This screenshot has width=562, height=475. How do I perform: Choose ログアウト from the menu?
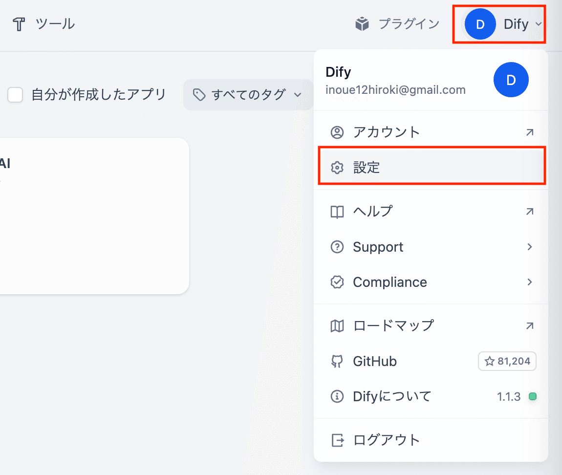(x=386, y=439)
